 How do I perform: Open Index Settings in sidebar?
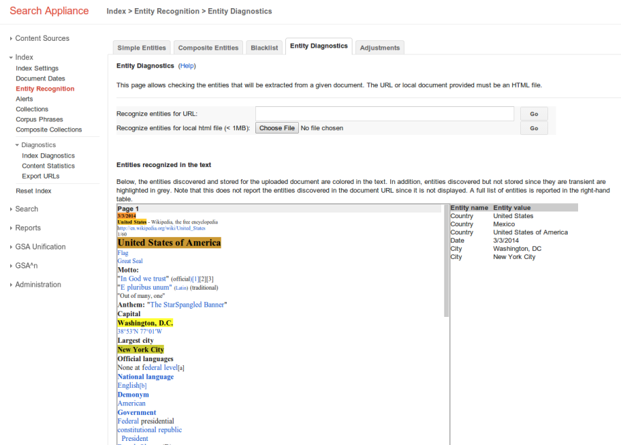[37, 68]
